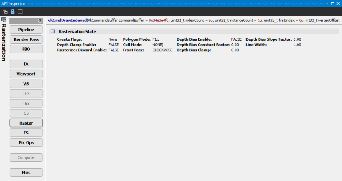The image size is (342, 181).
Task: Toggle the pin icon above Pipeline
Action: tap(40, 21)
